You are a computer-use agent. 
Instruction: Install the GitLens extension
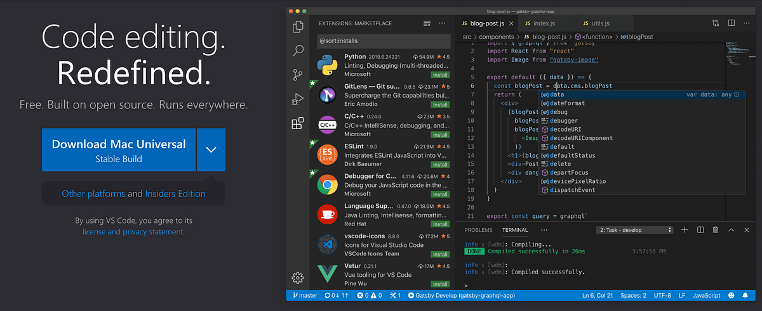click(x=440, y=105)
